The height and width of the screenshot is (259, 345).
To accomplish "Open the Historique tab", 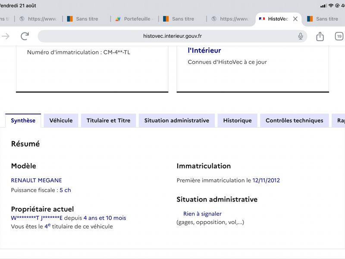I will 238,120.
